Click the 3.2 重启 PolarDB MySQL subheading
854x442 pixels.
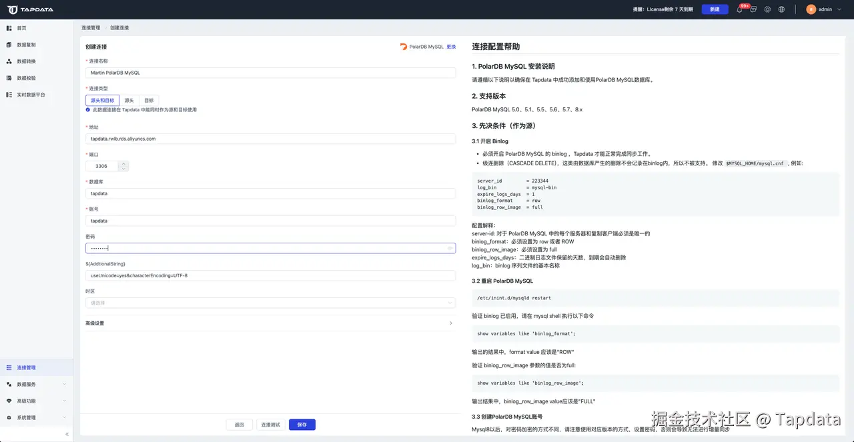502,281
